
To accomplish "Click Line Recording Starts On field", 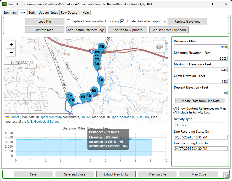I will point(201,137).
